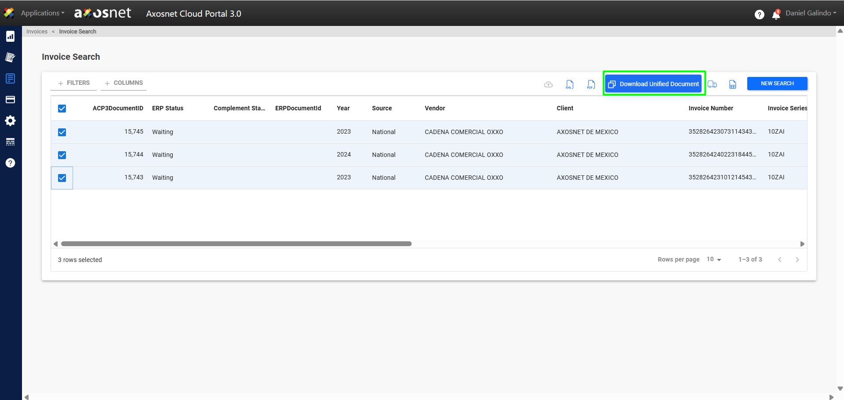The width and height of the screenshot is (844, 400).
Task: Click invoice number starting 352826423101
Action: tap(723, 178)
